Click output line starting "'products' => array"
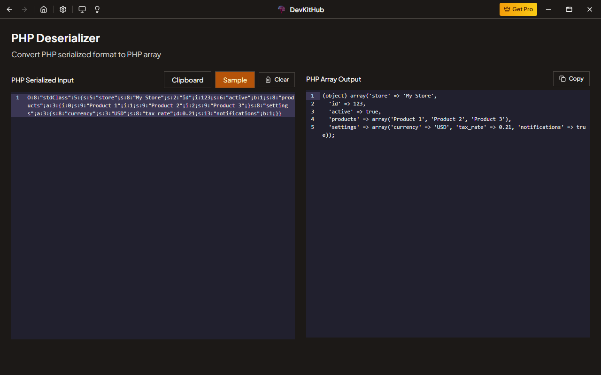601x375 pixels. (420, 119)
